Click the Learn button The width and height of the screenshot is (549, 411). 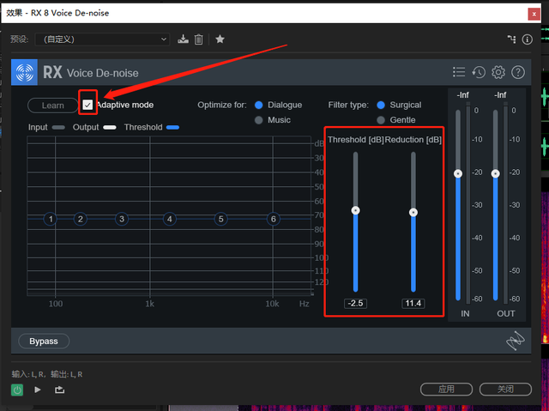tap(53, 106)
